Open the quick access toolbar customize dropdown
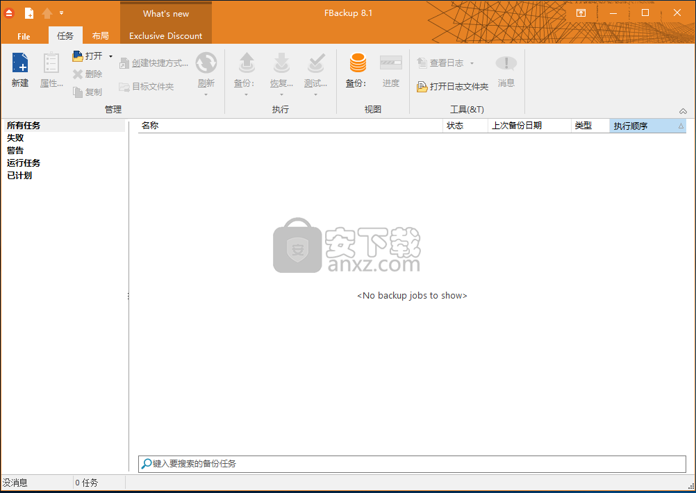This screenshot has width=696, height=493. click(x=62, y=13)
